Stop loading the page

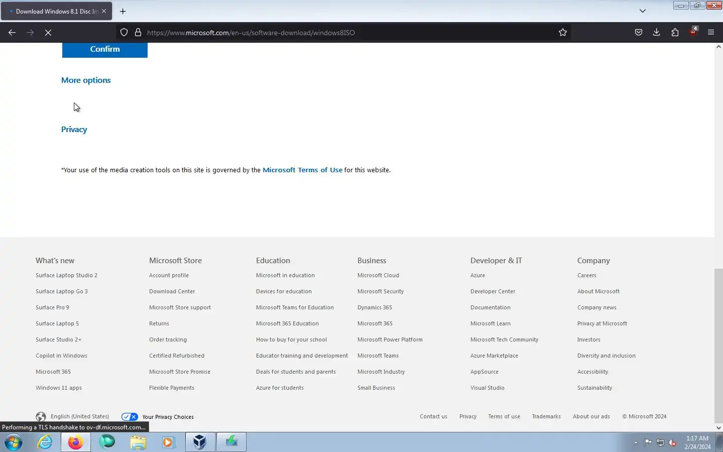48,32
